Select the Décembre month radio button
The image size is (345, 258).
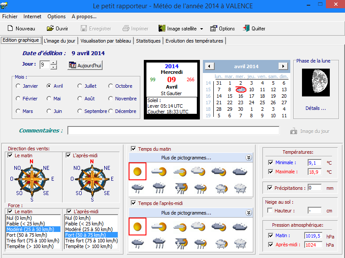110,111
